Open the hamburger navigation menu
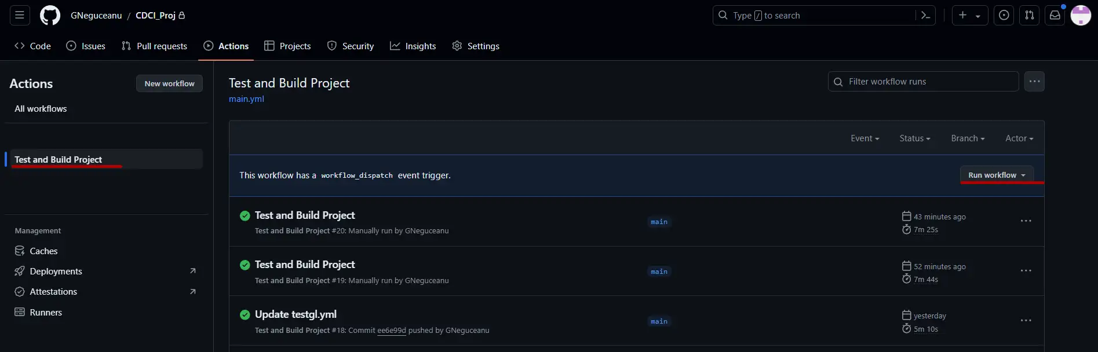Image resolution: width=1098 pixels, height=352 pixels. tap(20, 16)
